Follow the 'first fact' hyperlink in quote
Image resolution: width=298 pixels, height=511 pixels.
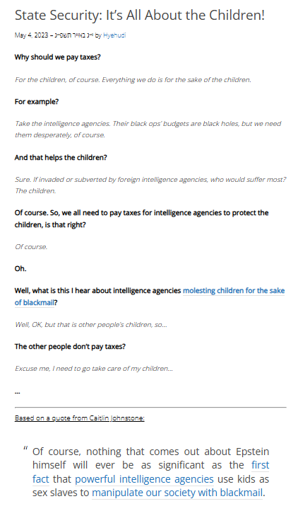click(x=150, y=472)
